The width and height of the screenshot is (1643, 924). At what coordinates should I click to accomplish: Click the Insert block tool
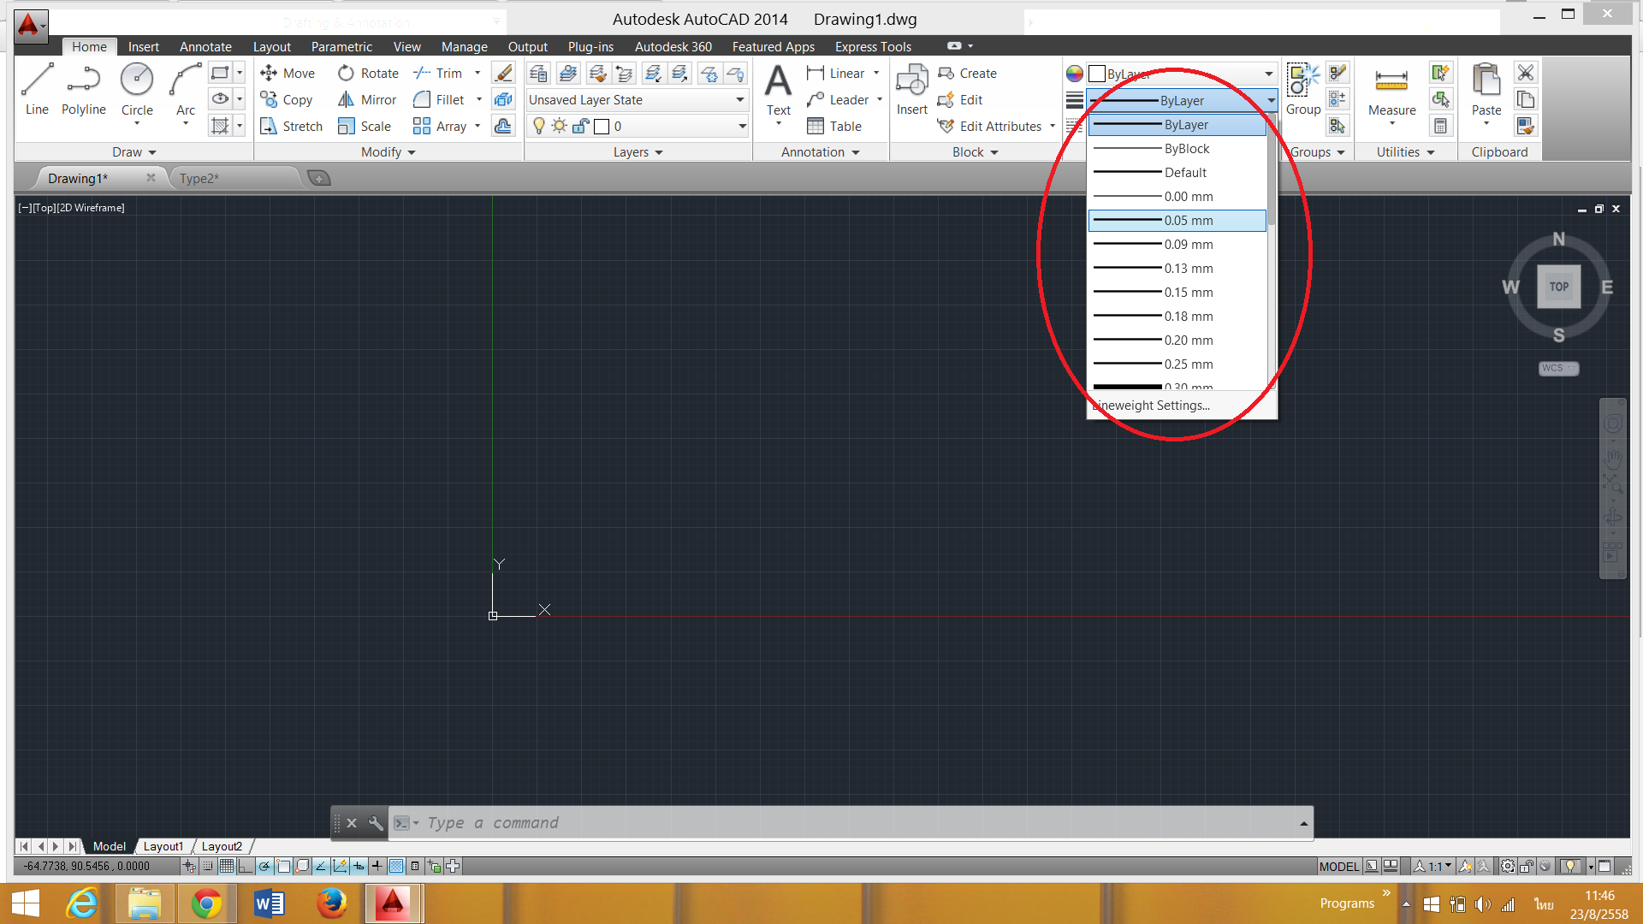coord(911,89)
